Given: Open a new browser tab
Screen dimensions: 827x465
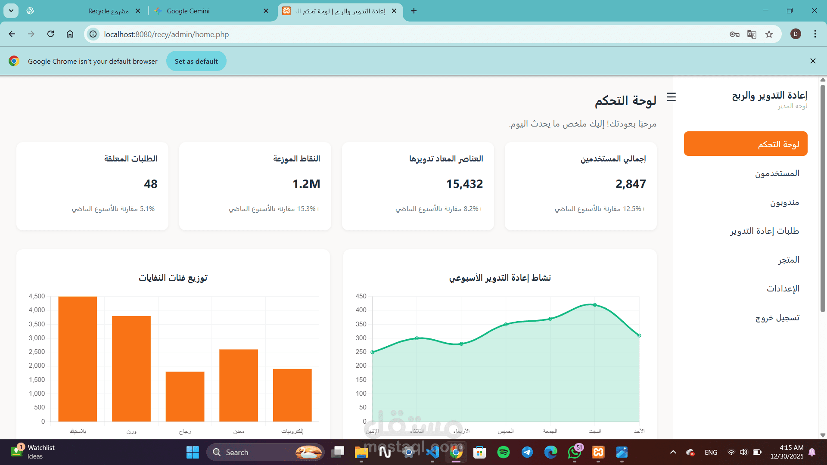Looking at the screenshot, I should click(414, 11).
